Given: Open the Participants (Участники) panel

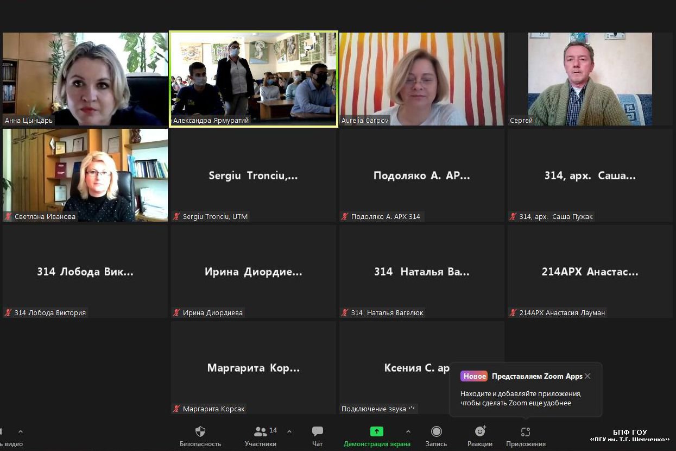Looking at the screenshot, I should point(261,436).
